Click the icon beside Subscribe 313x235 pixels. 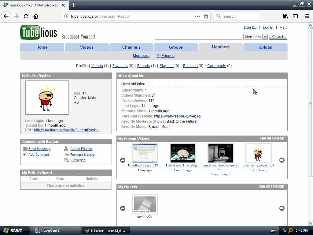click(x=66, y=160)
